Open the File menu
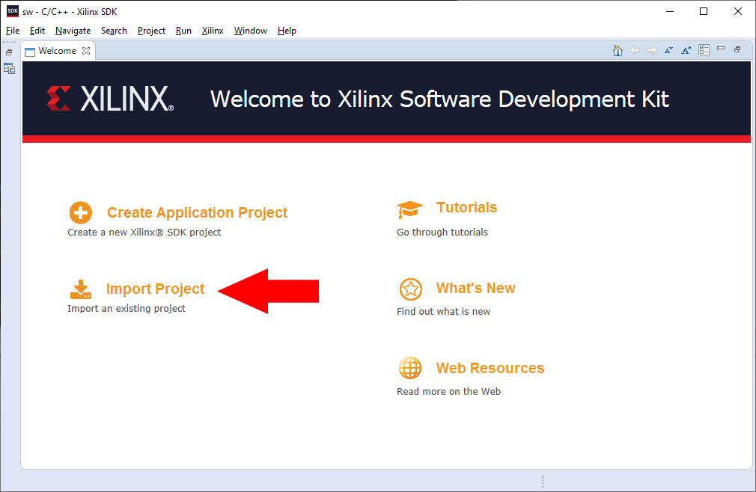Viewport: 756px width, 492px height. [13, 31]
